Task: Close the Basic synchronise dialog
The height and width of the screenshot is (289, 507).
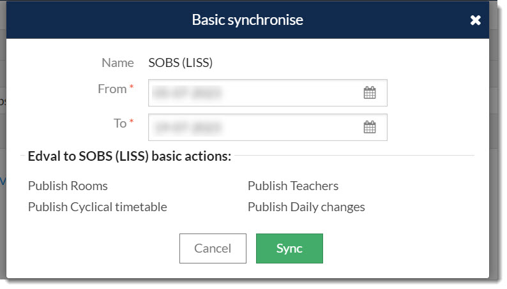Action: coord(475,20)
